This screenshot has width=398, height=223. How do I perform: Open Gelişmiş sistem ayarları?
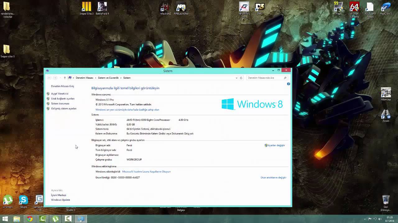coord(64,108)
